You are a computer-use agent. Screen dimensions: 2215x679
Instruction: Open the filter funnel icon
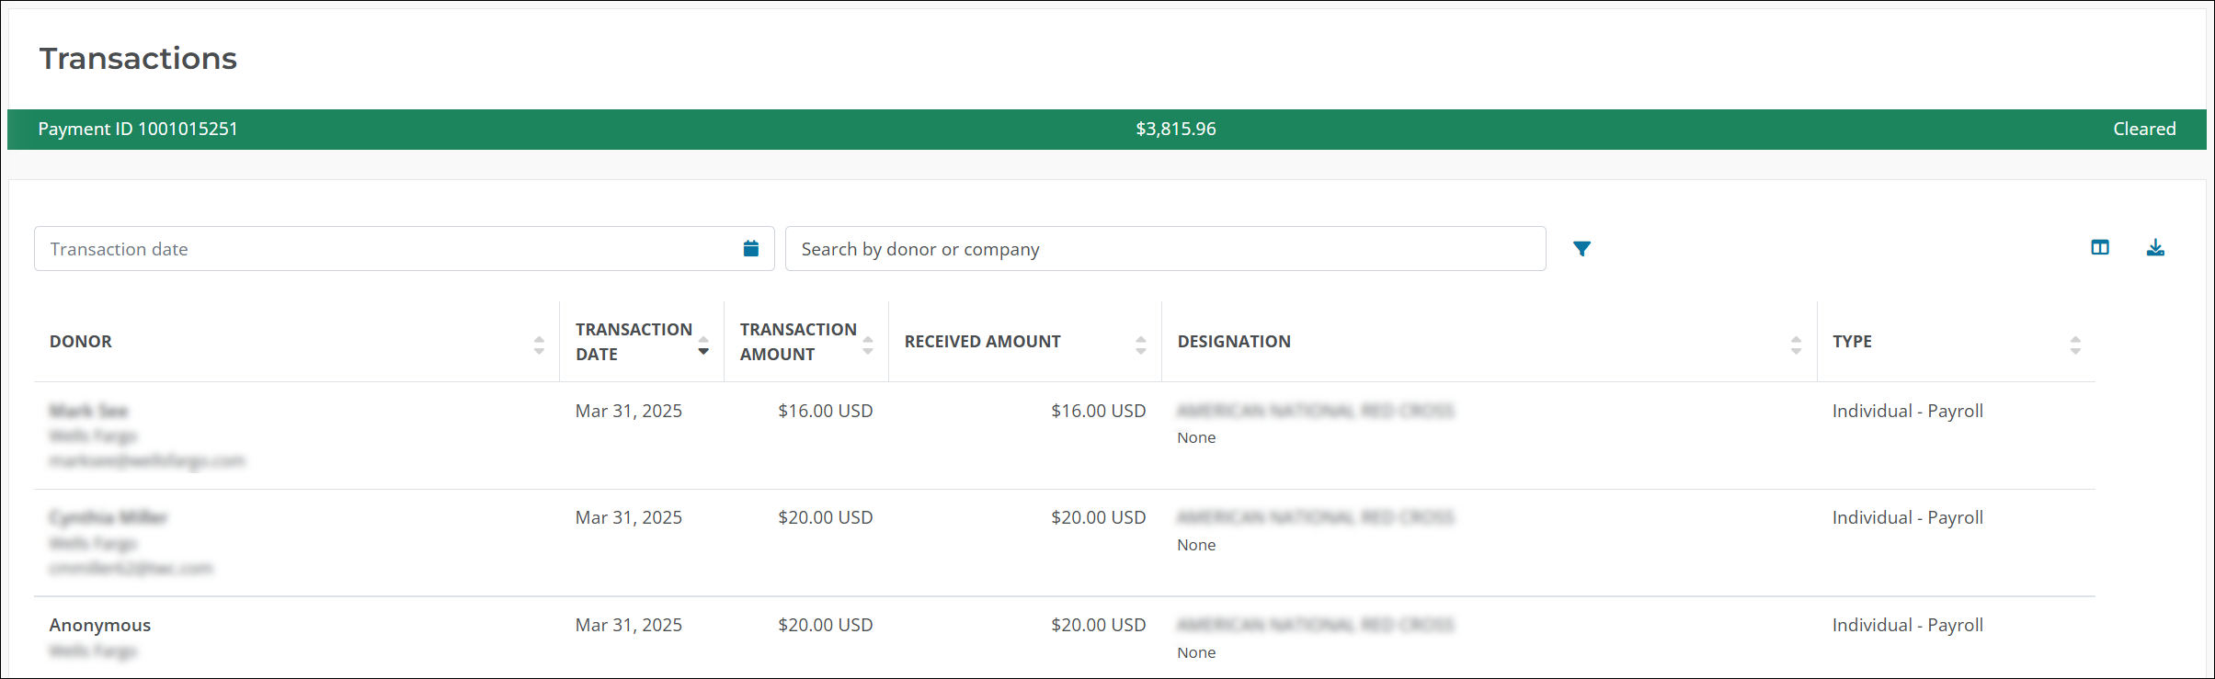pos(1581,249)
